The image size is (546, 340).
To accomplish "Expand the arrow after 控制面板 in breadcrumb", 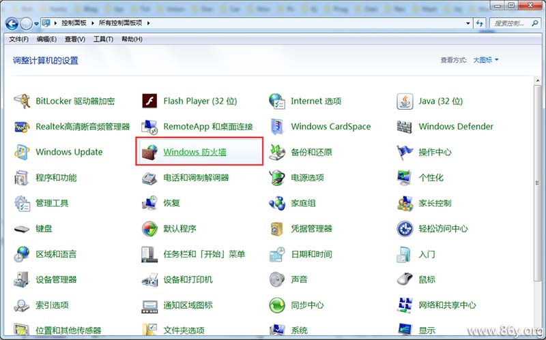I will coord(91,23).
